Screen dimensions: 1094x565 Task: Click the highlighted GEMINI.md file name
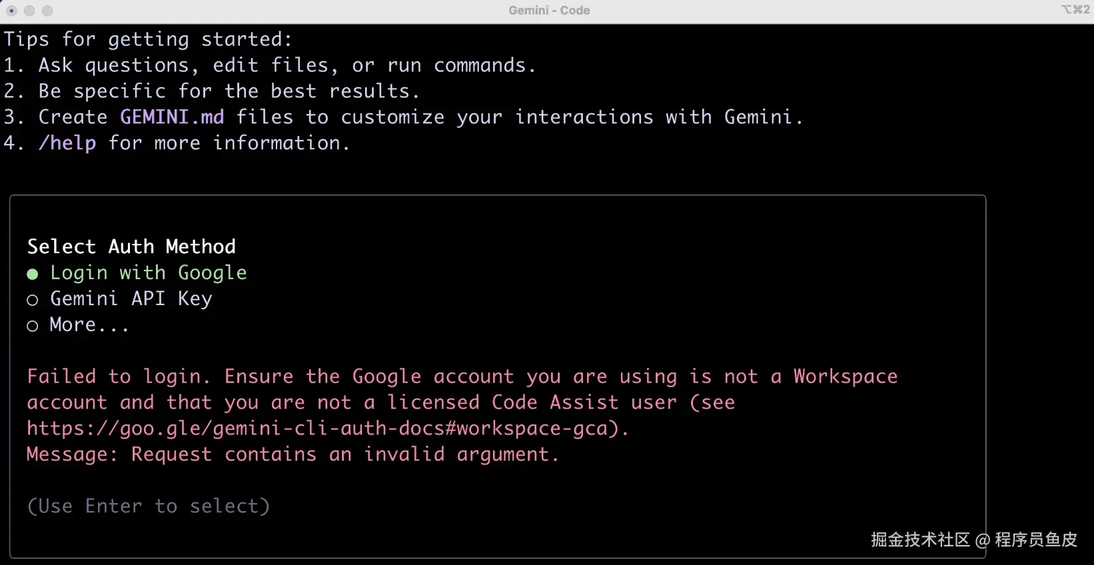pos(172,117)
